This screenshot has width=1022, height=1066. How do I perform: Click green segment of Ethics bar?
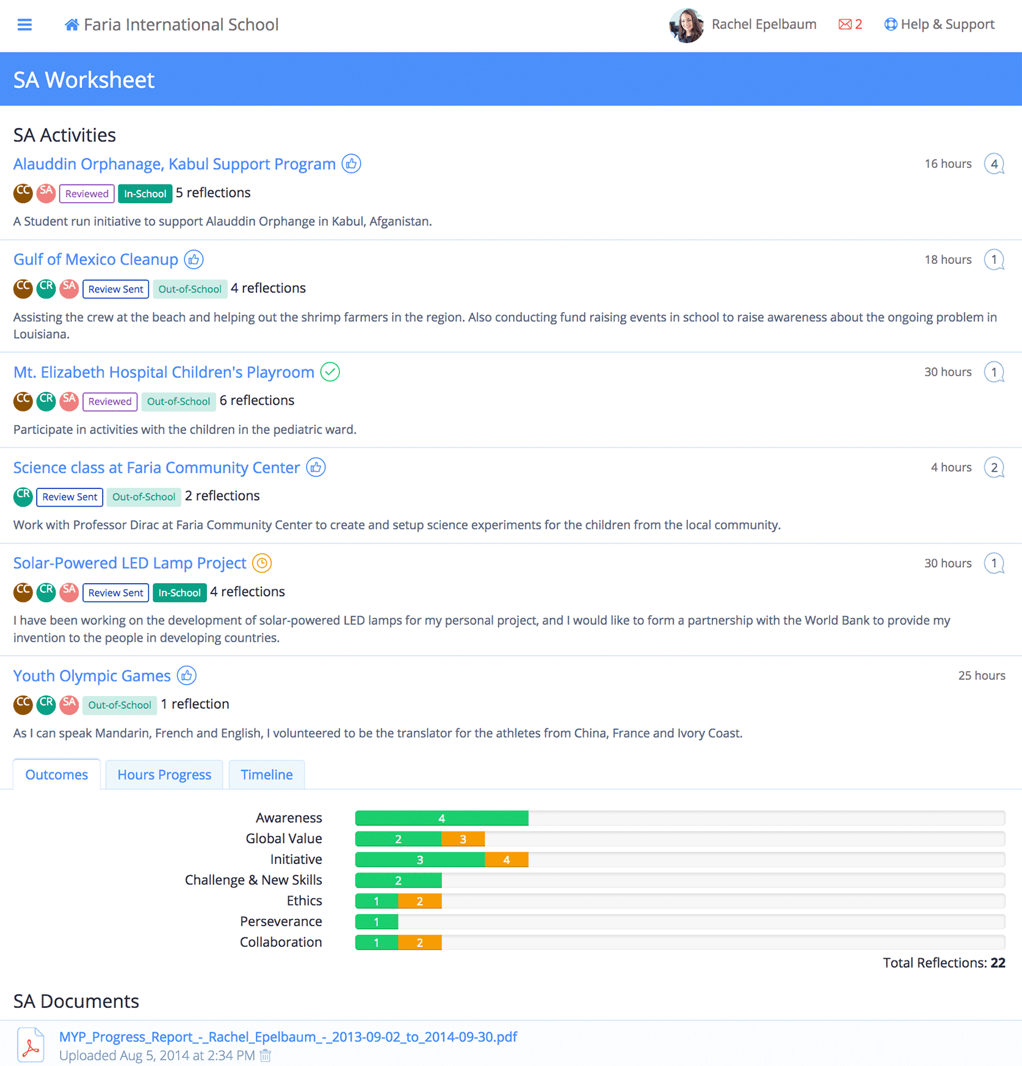point(377,901)
